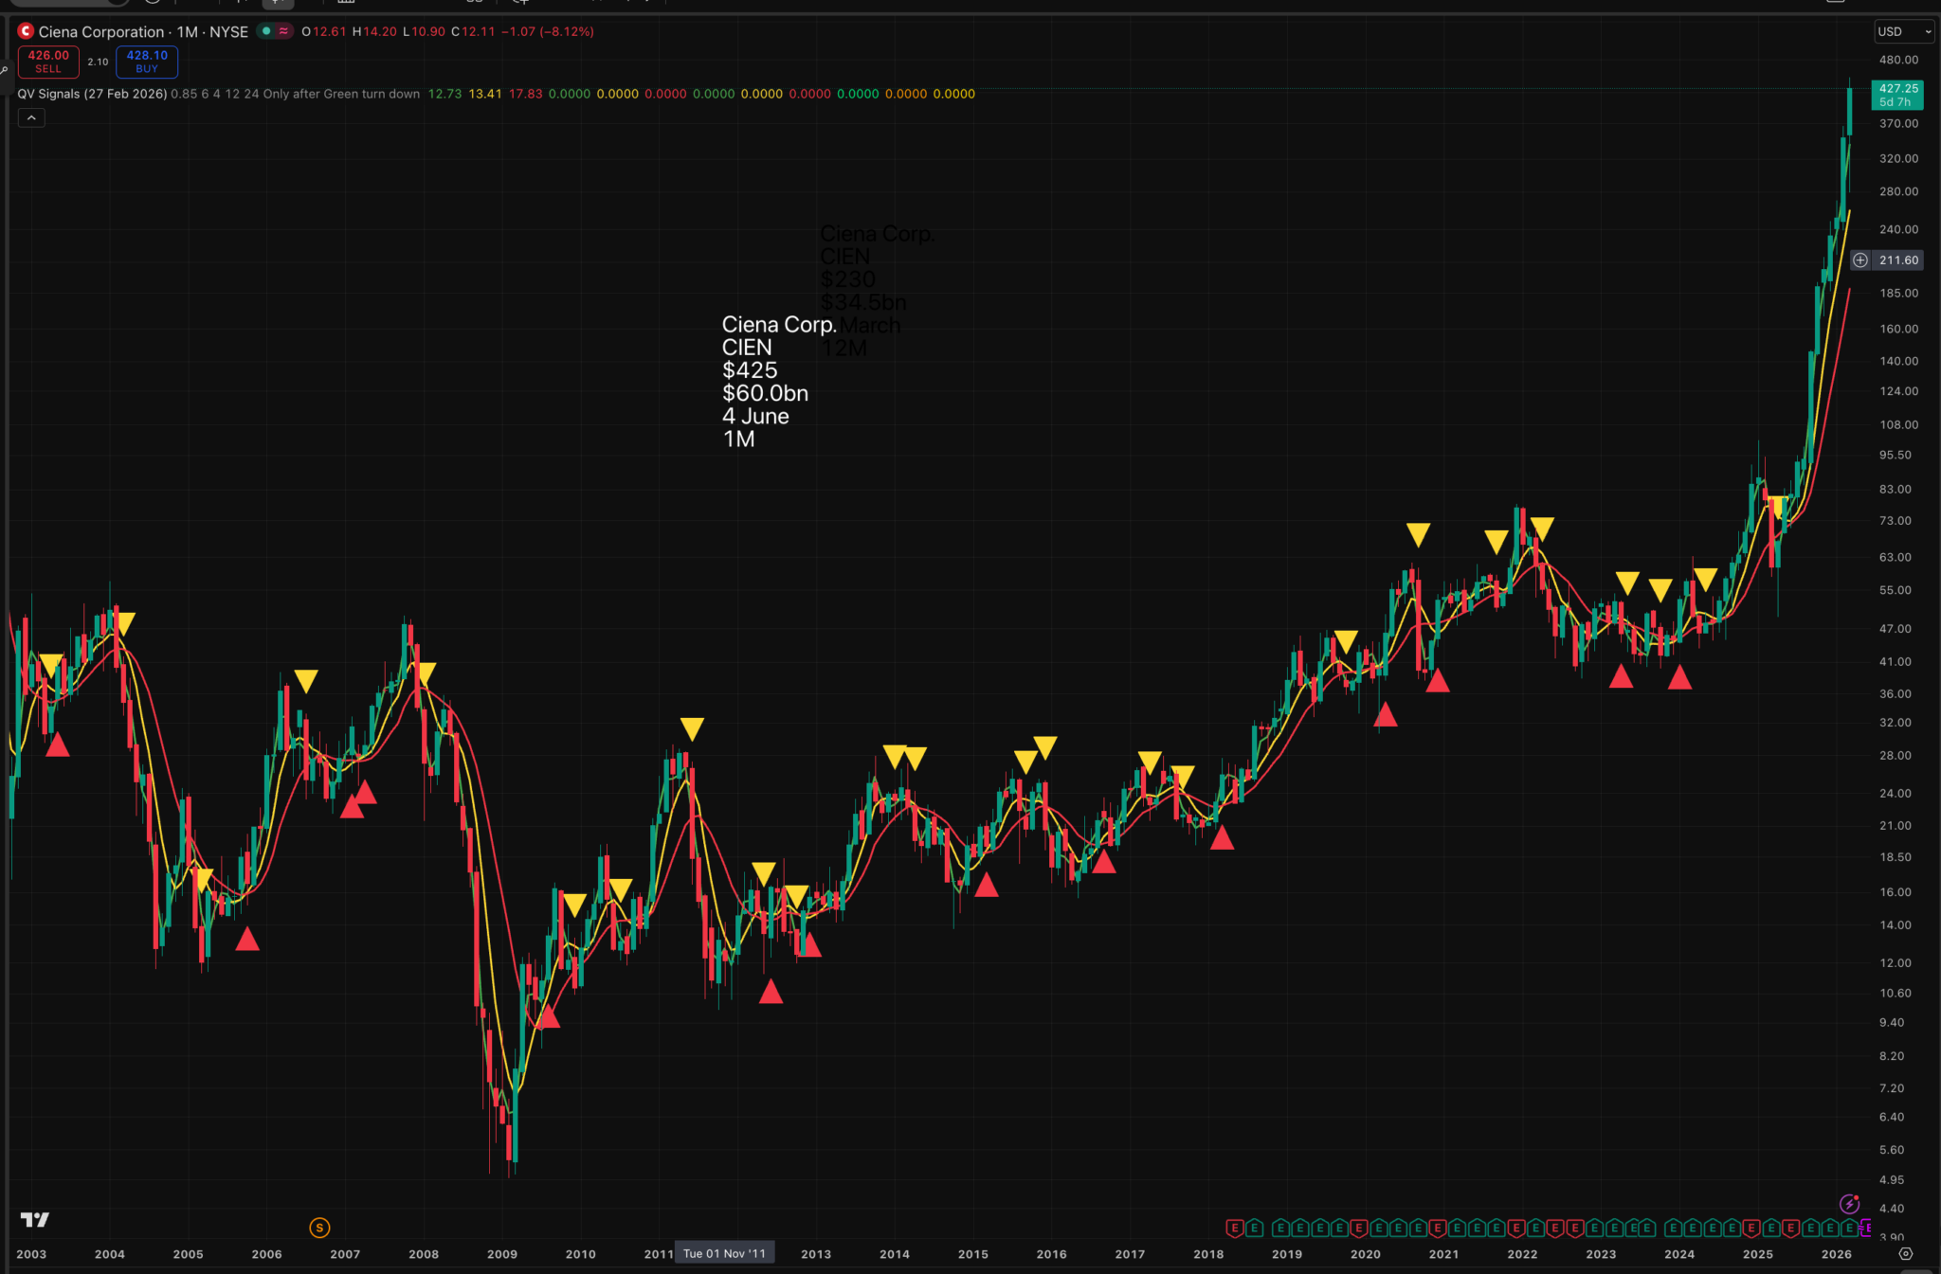Click the purple lightning bolt icon
Image resolution: width=1941 pixels, height=1274 pixels.
pos(1849,1204)
